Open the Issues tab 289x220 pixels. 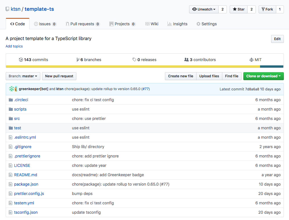tap(45, 24)
